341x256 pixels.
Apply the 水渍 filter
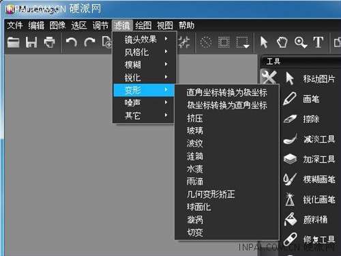point(227,169)
